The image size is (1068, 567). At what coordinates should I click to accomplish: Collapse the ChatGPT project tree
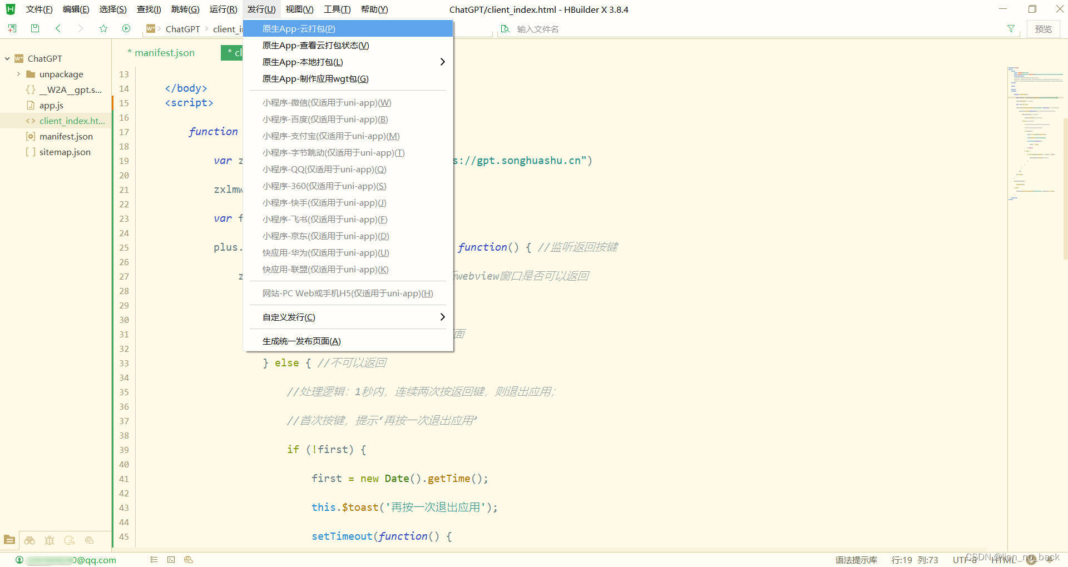tap(7, 58)
